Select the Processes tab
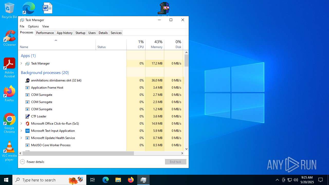 (x=27, y=32)
